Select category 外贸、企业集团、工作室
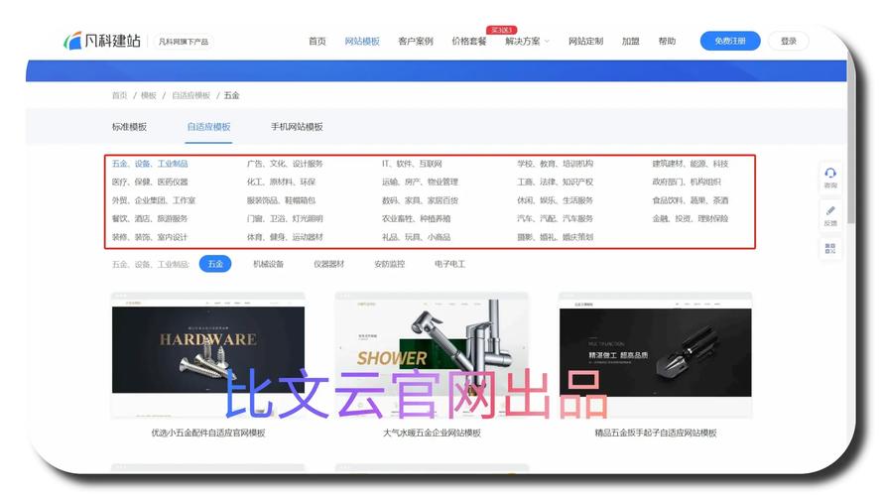Image resolution: width=882 pixels, height=496 pixels. 154,200
